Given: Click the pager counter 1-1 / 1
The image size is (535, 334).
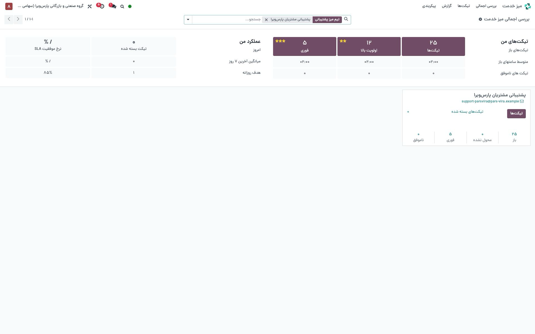Looking at the screenshot, I should click(29, 19).
